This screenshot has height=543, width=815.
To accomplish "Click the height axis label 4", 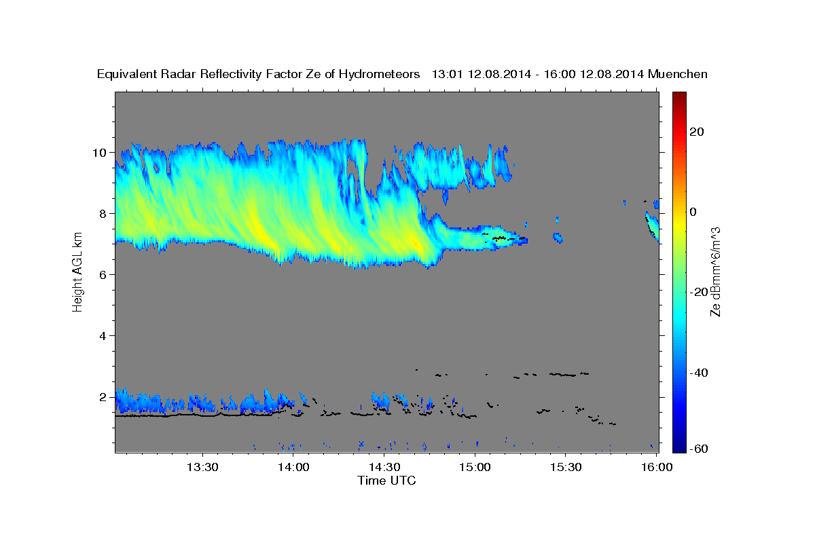I will click(104, 336).
